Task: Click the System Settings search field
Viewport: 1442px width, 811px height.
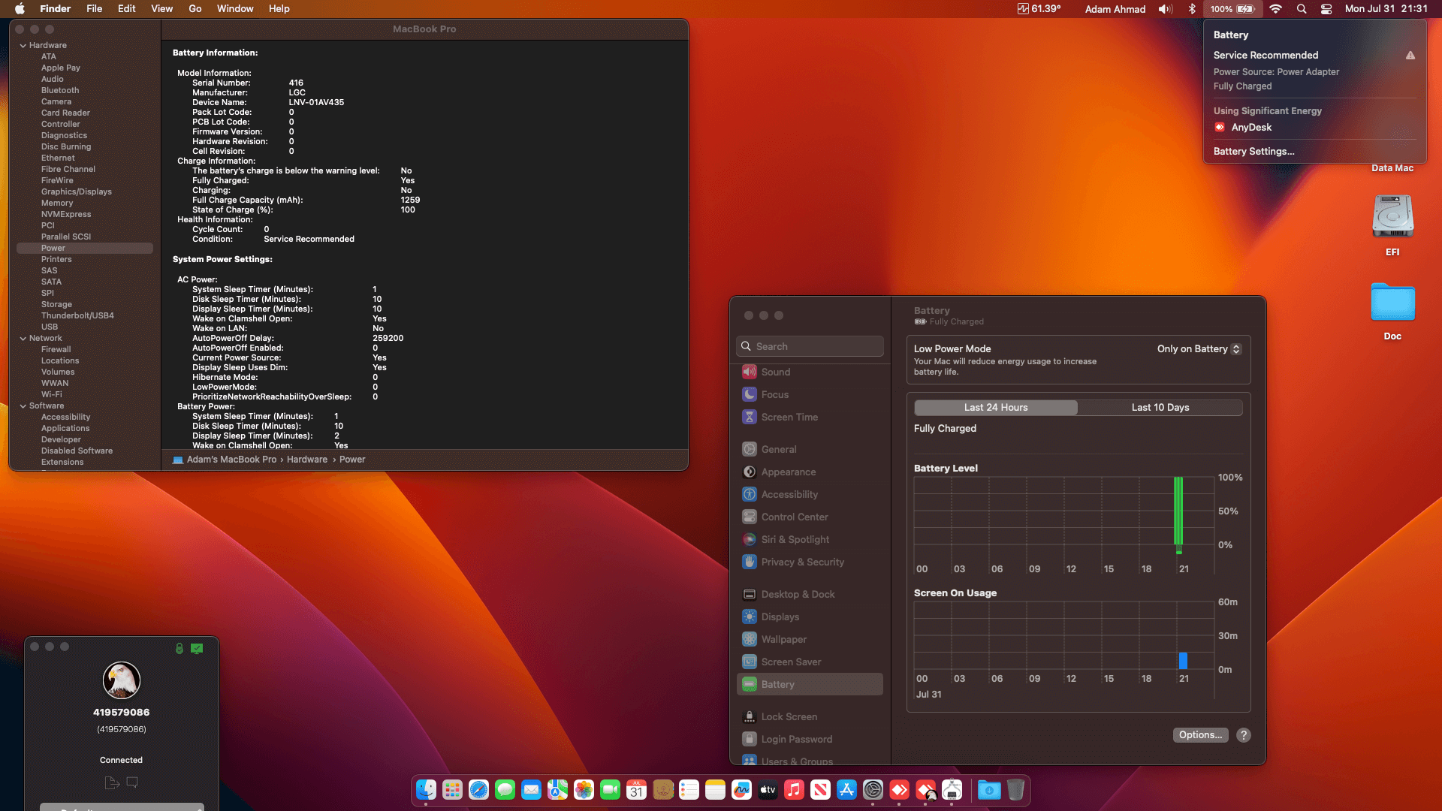Action: pyautogui.click(x=811, y=346)
